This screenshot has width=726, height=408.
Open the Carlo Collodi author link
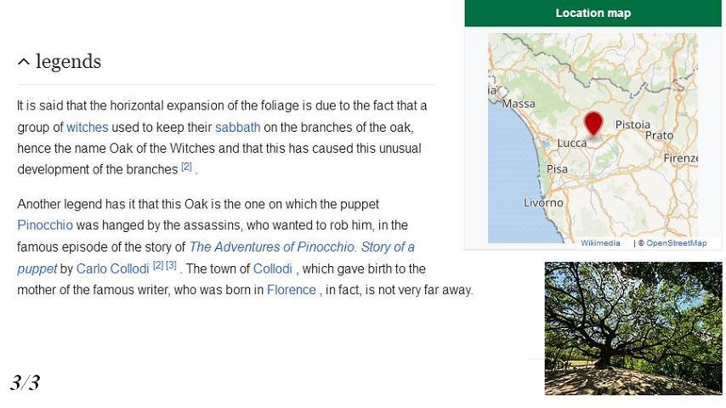coord(112,269)
